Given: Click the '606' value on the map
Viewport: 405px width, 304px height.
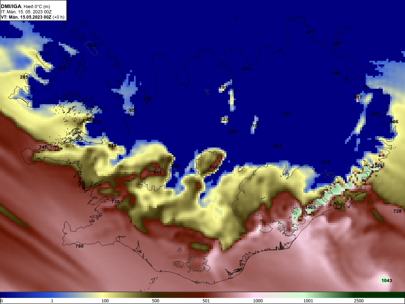Looking at the screenshot, I should [394, 122].
